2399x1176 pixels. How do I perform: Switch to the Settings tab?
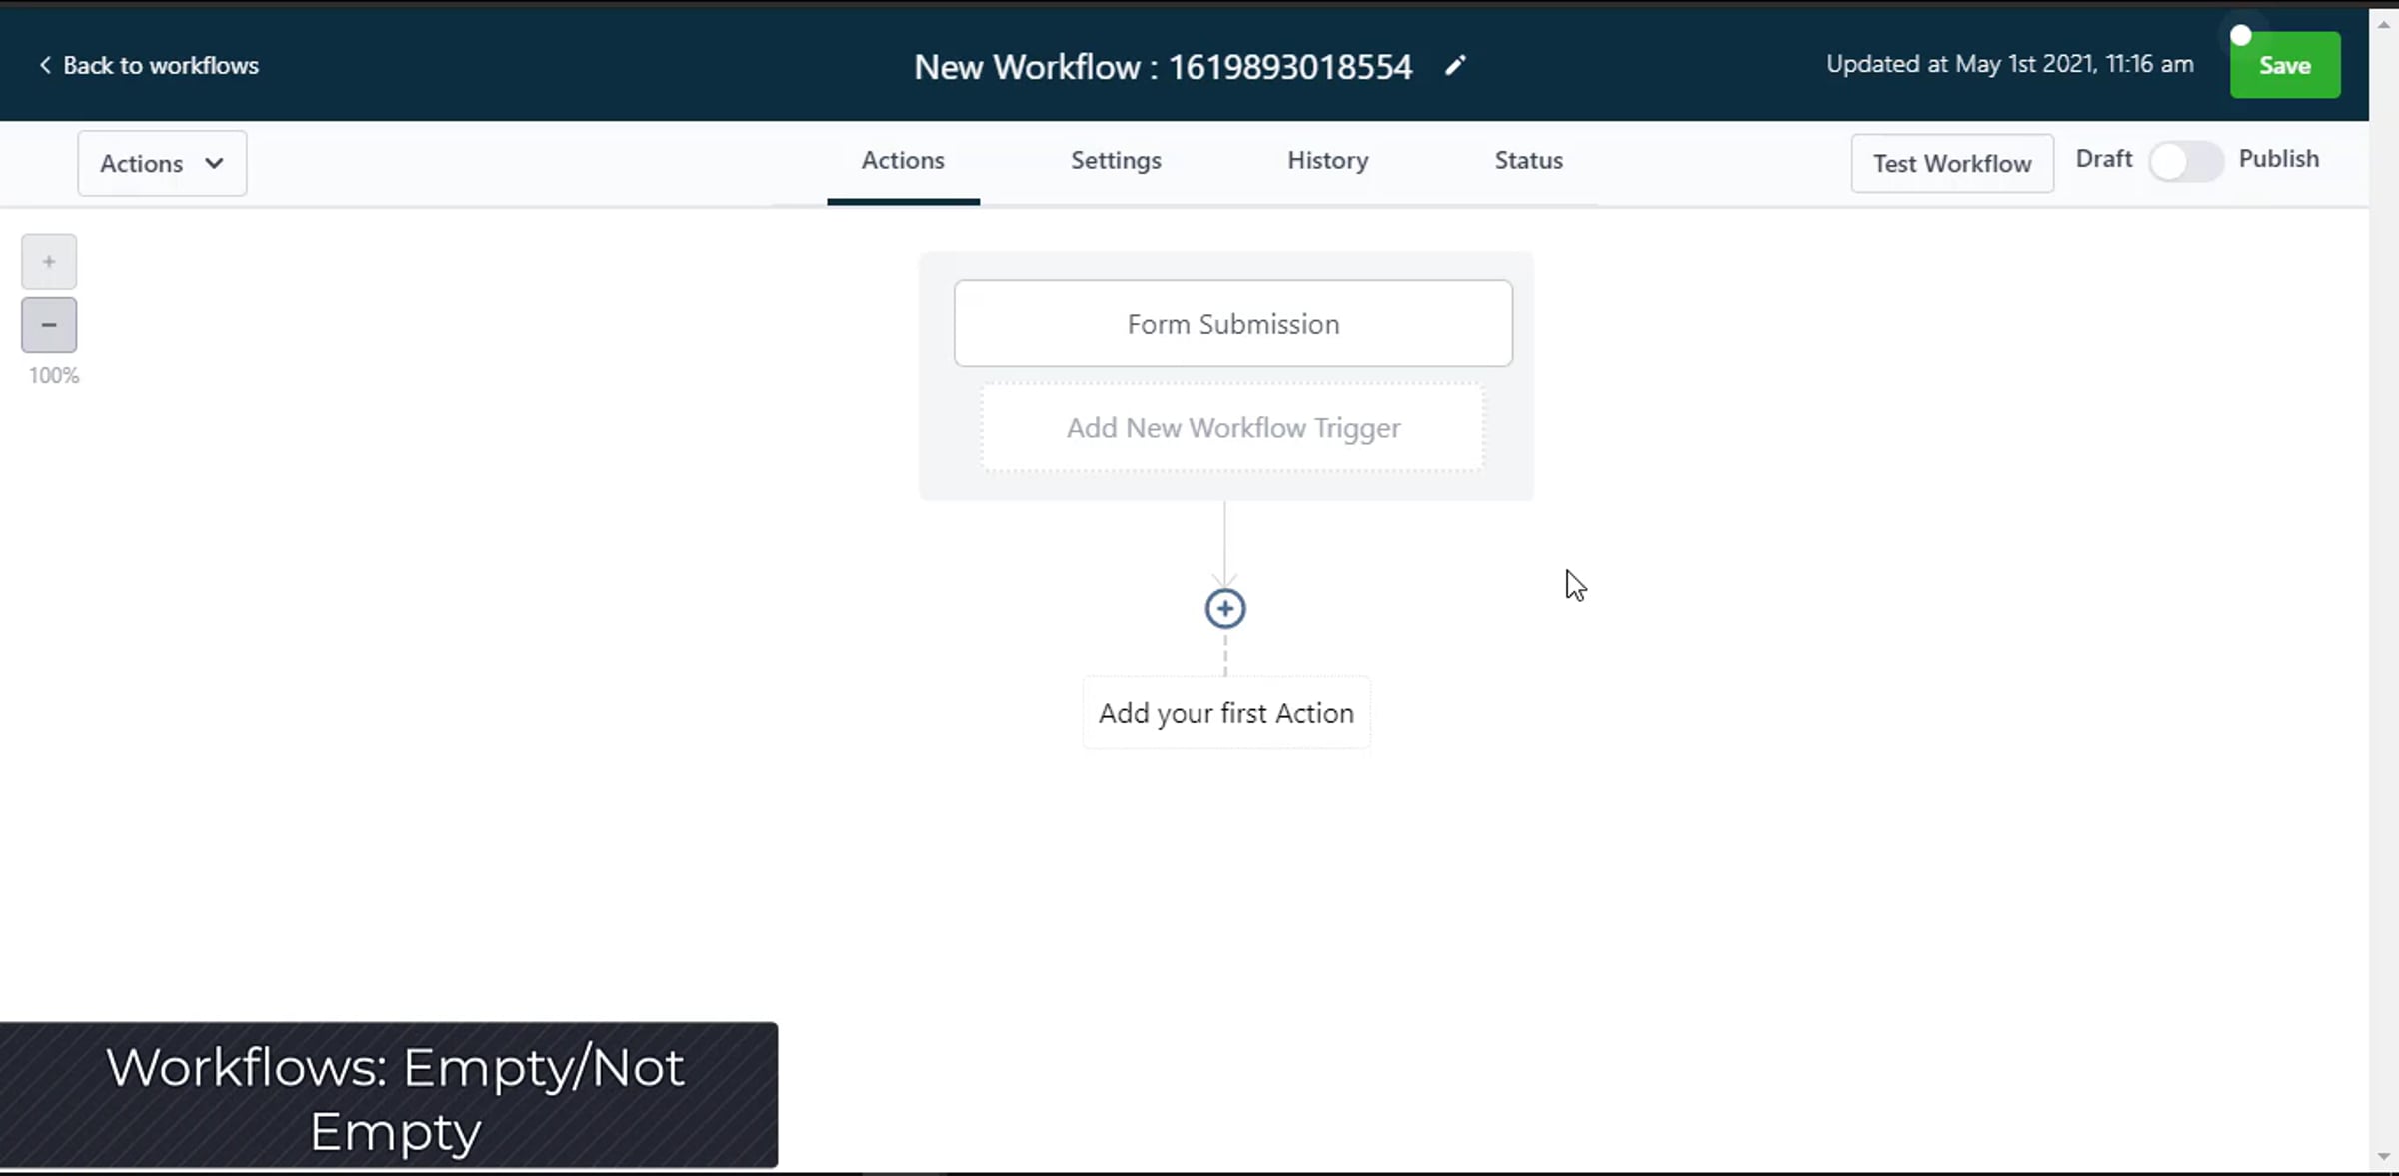(x=1116, y=160)
